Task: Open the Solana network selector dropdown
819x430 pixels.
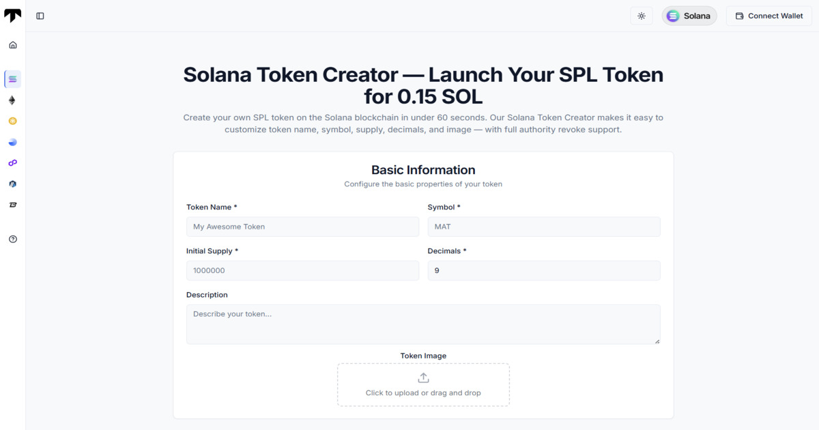Action: (689, 15)
